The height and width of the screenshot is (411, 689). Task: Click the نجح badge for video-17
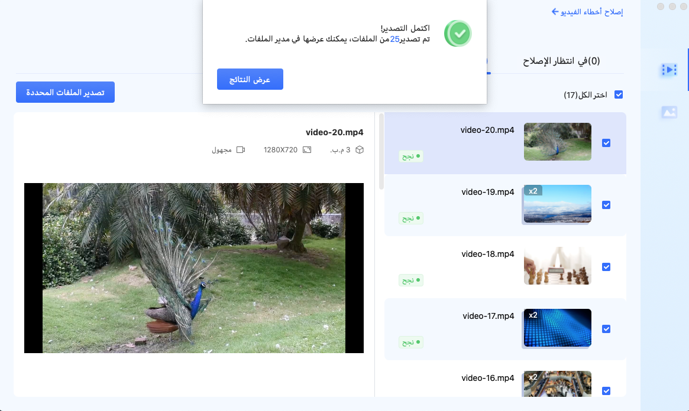[410, 342]
